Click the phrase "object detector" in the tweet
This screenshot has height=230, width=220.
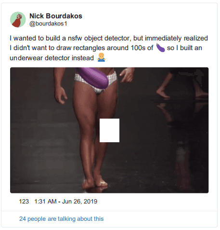[107, 39]
